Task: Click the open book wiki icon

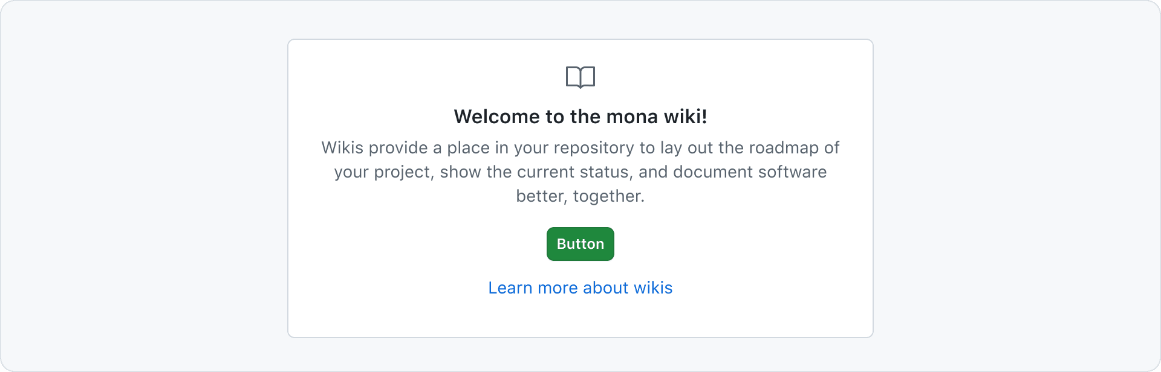Action: tap(580, 77)
